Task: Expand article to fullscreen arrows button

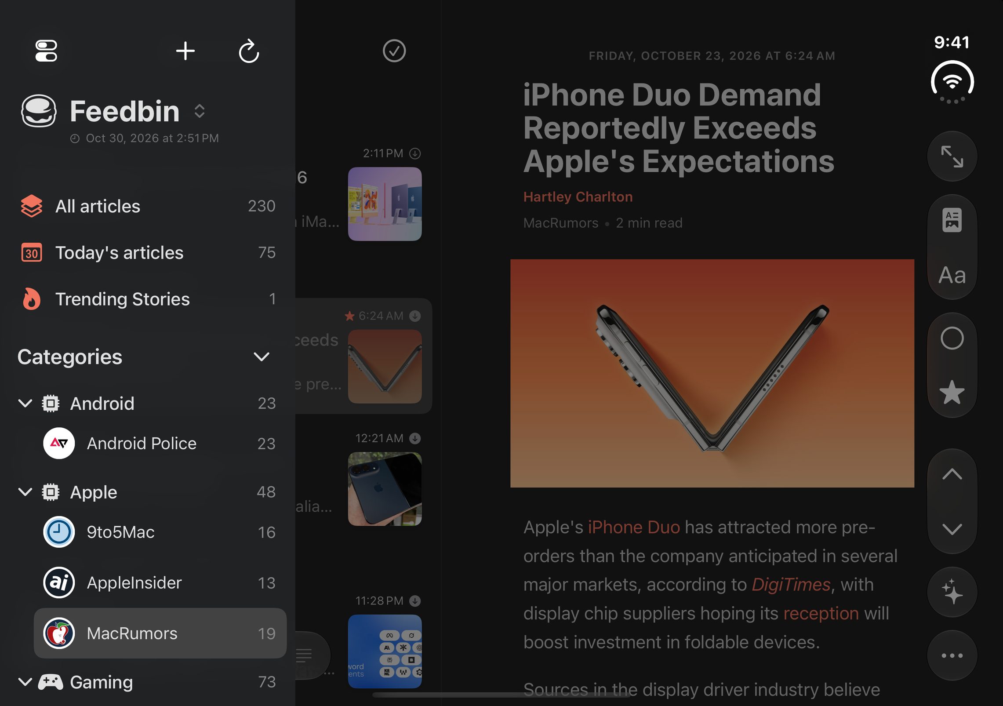Action: 952,156
